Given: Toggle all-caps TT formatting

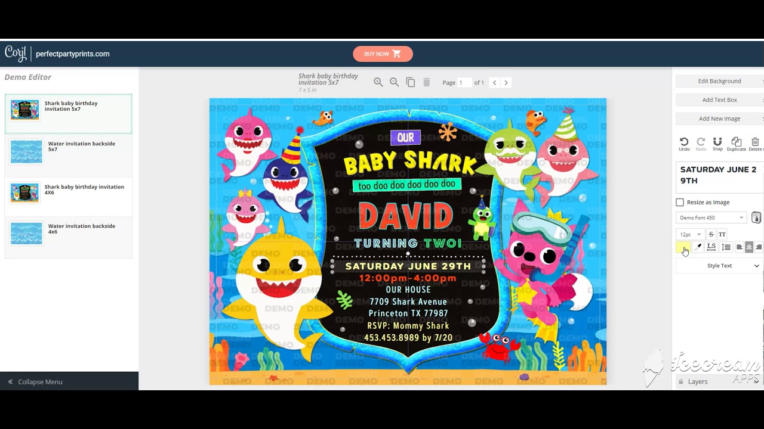Looking at the screenshot, I should pyautogui.click(x=722, y=234).
